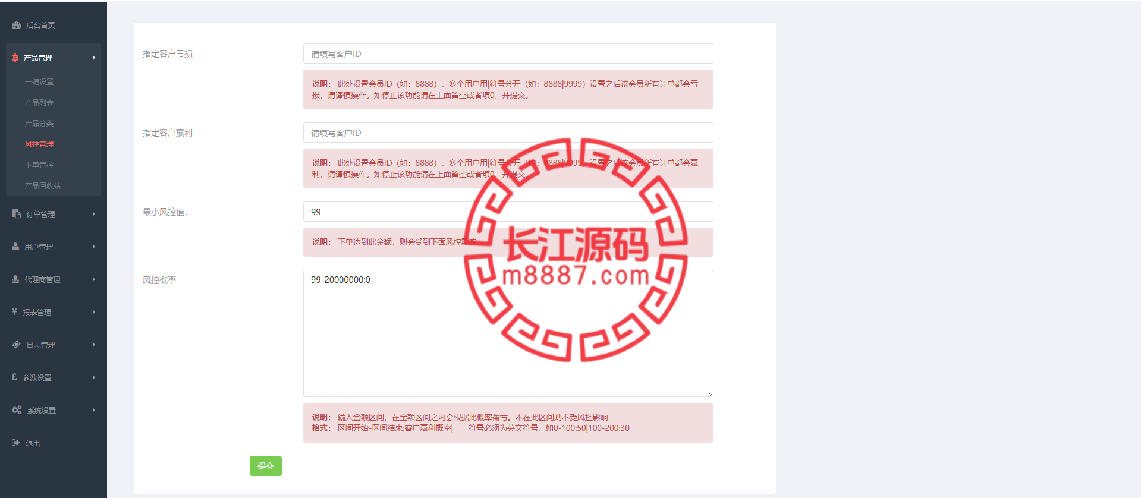Click the 风控概率 label

pyautogui.click(x=161, y=280)
